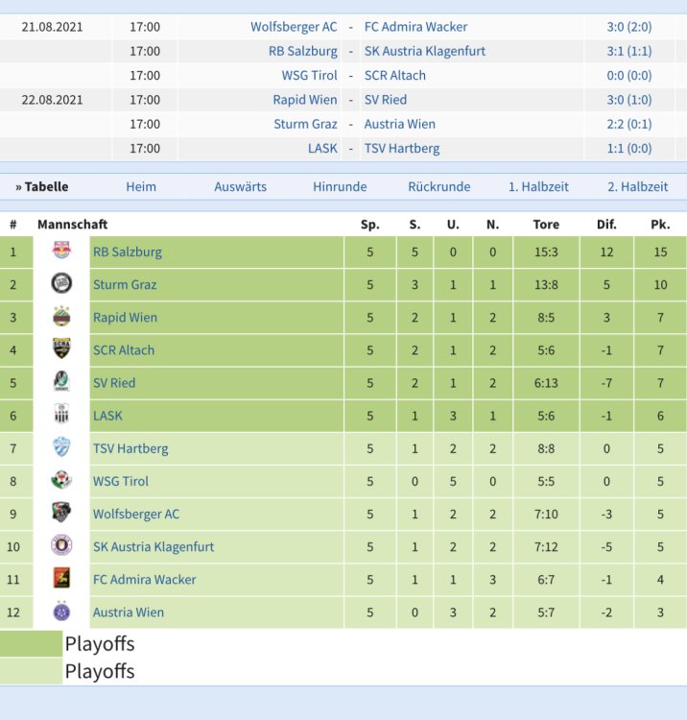
Task: Click the LASK club crest
Action: point(61,416)
